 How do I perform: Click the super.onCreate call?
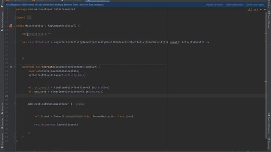point(54,71)
